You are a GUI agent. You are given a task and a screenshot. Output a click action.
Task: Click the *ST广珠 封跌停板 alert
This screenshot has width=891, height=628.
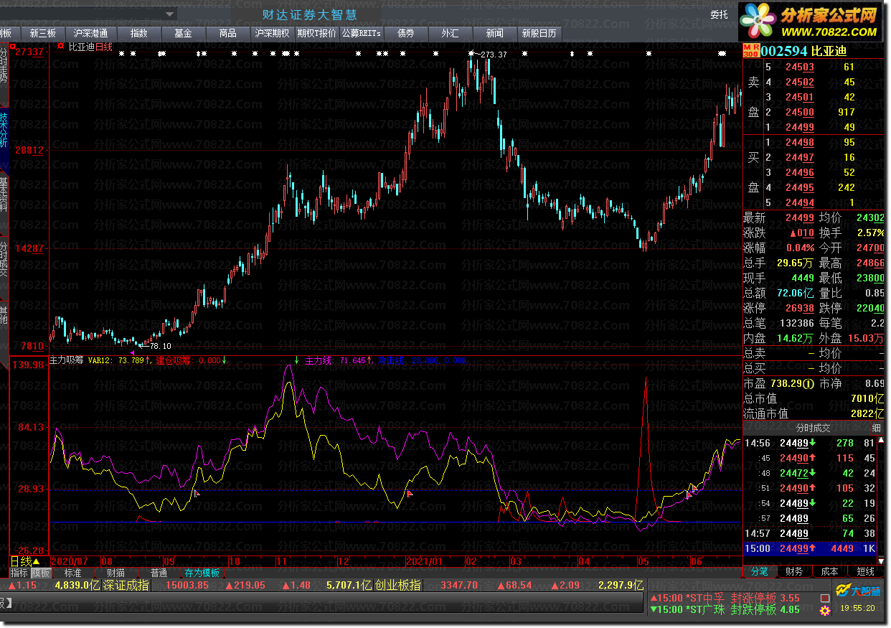725,609
